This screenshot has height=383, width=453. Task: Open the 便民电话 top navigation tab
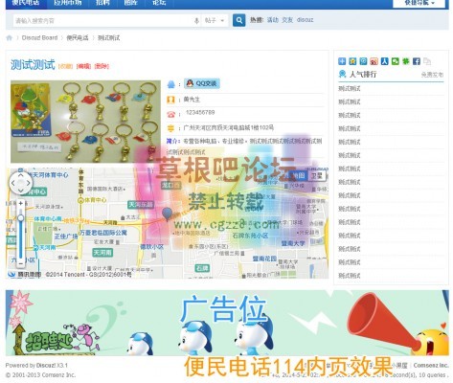click(x=26, y=3)
